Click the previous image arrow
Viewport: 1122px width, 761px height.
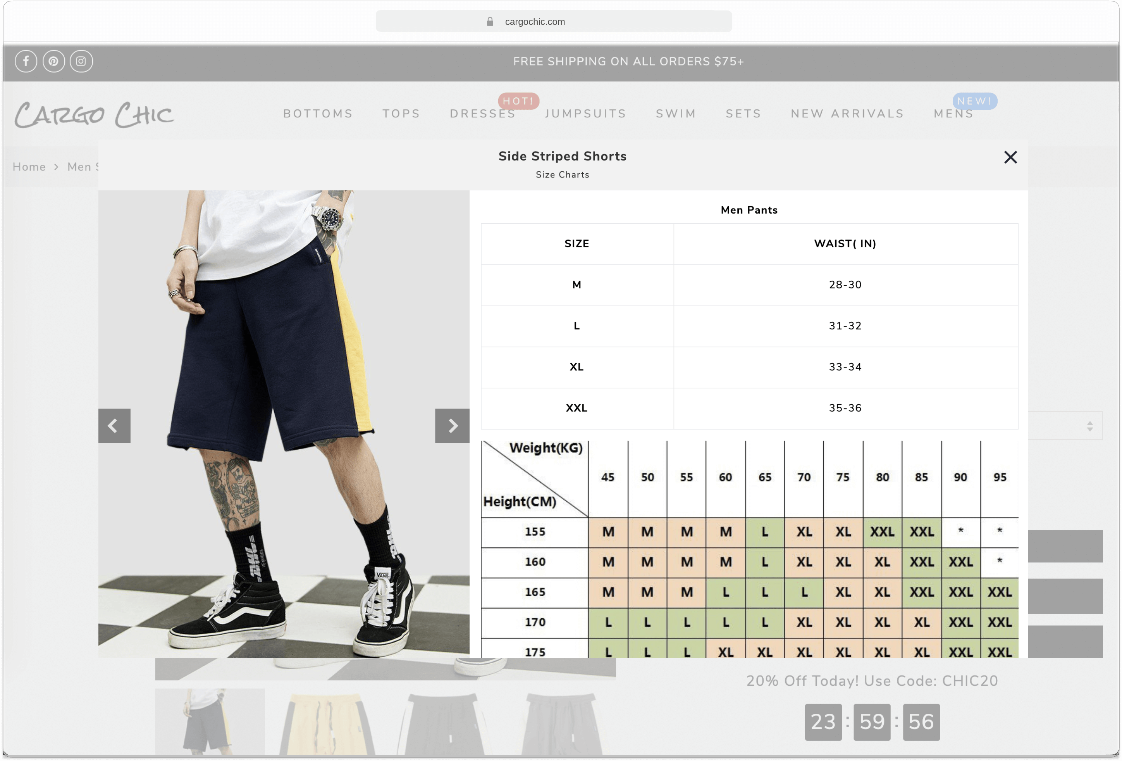tap(114, 426)
